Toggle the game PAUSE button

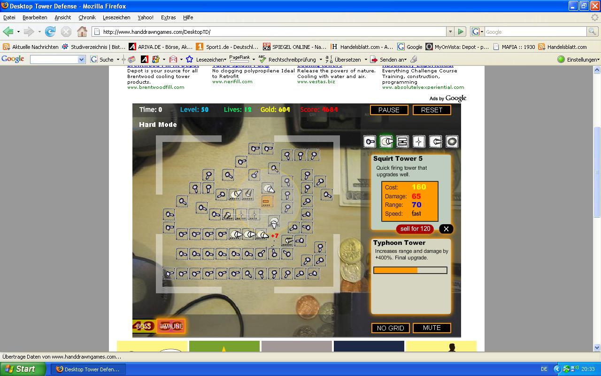coord(389,110)
